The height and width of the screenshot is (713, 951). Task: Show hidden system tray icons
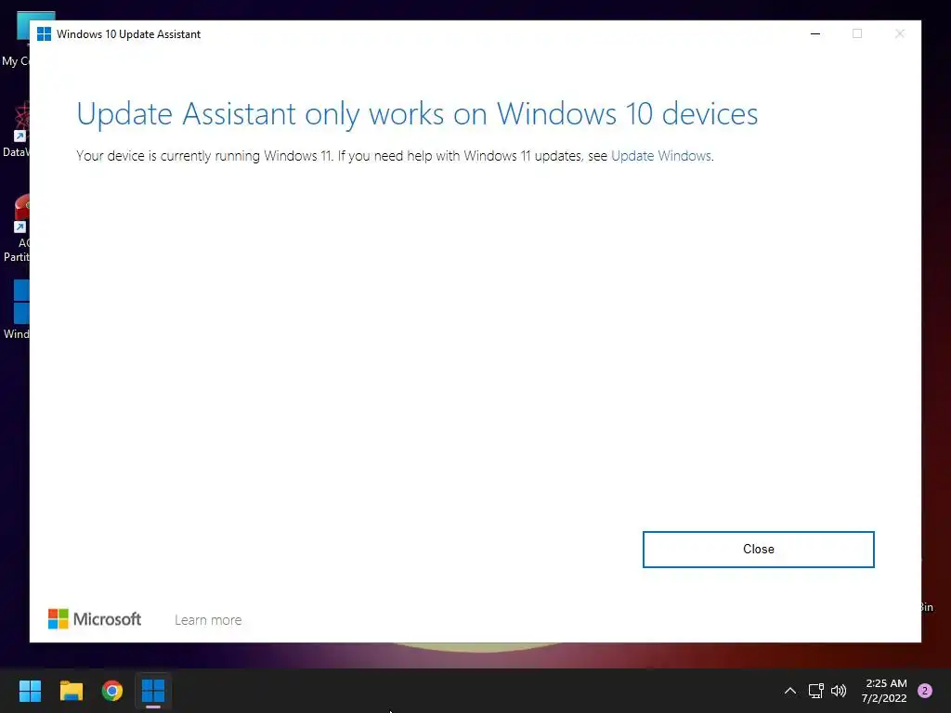tap(790, 691)
